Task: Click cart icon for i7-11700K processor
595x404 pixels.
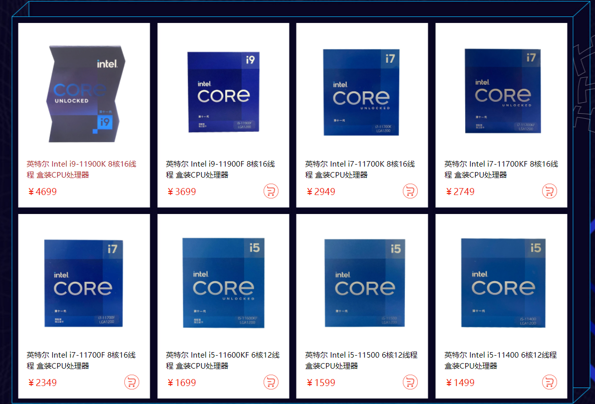Action: click(x=410, y=192)
